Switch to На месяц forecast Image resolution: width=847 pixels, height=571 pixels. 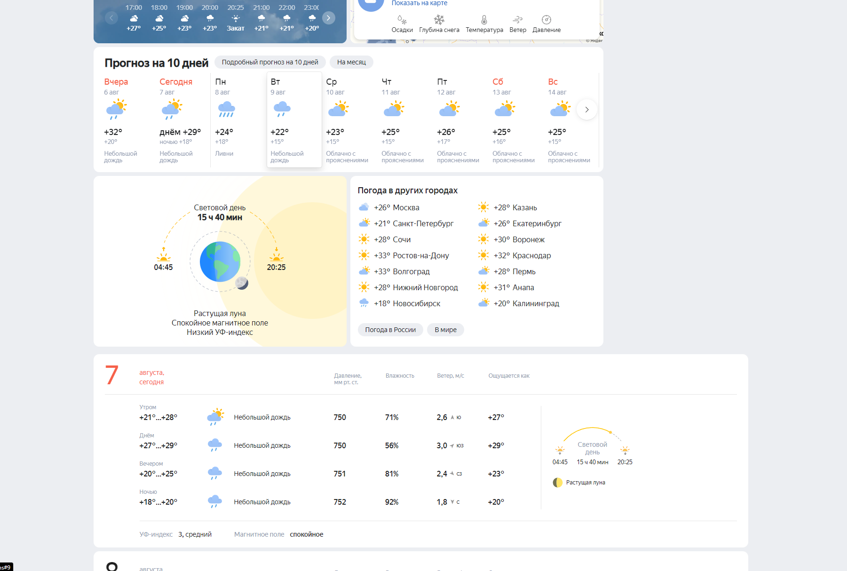coord(351,62)
